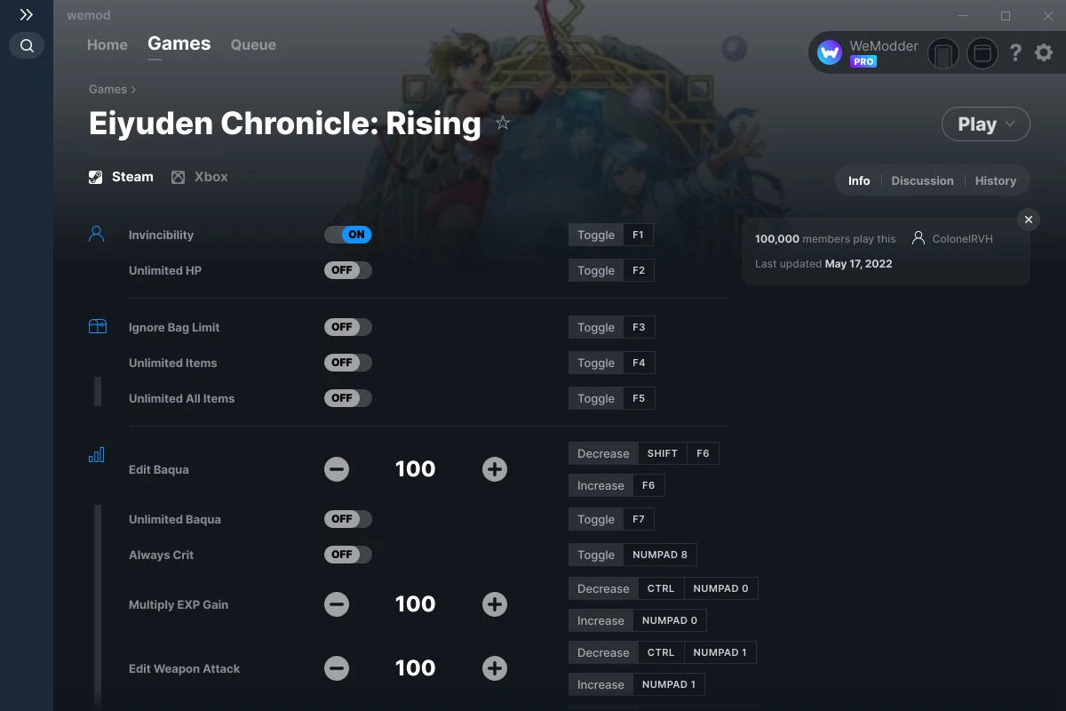The image size is (1066, 711).
Task: Open WeMod settings via the gear icon
Action: [x=1043, y=52]
